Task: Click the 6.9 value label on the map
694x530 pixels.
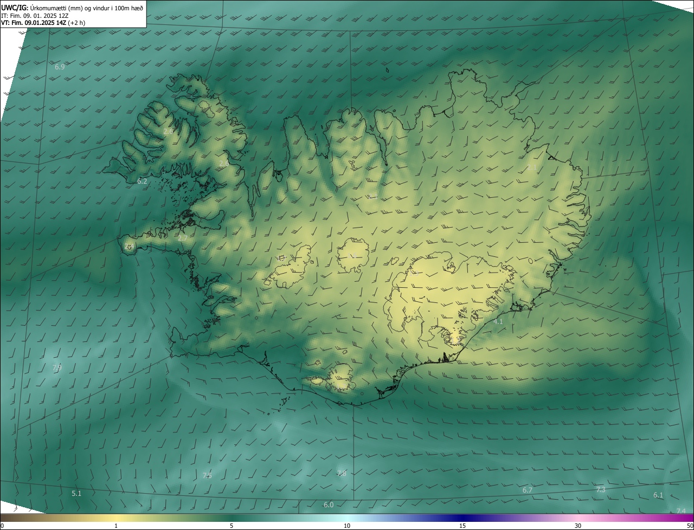Action: (60, 67)
